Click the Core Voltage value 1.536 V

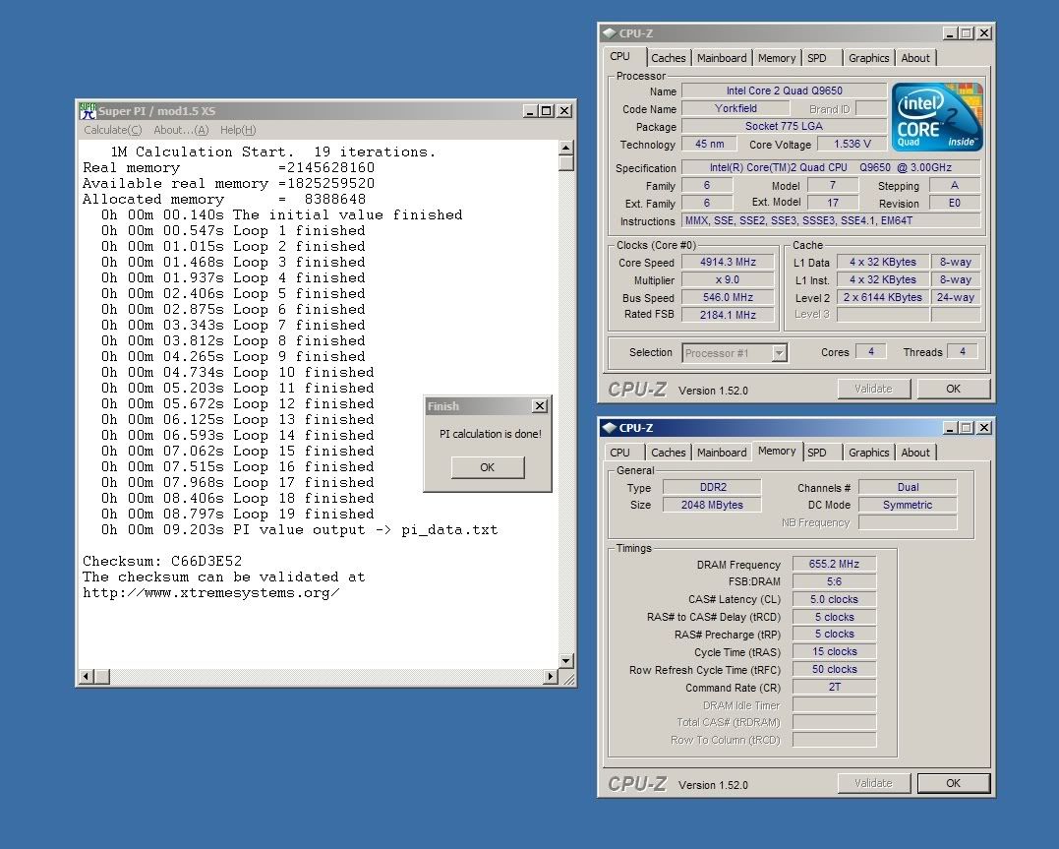853,144
